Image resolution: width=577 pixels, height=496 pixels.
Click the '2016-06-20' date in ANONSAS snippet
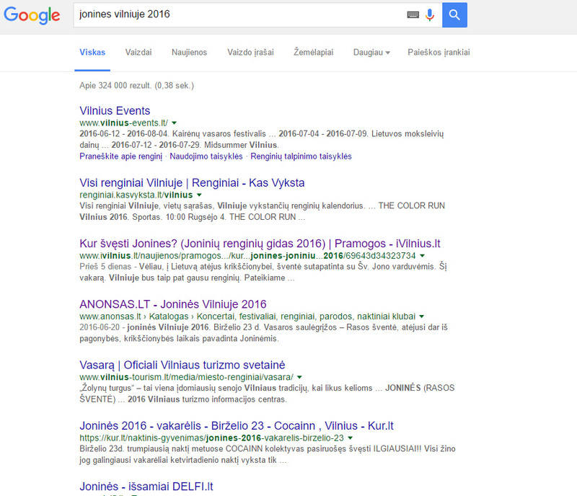pyautogui.click(x=100, y=327)
